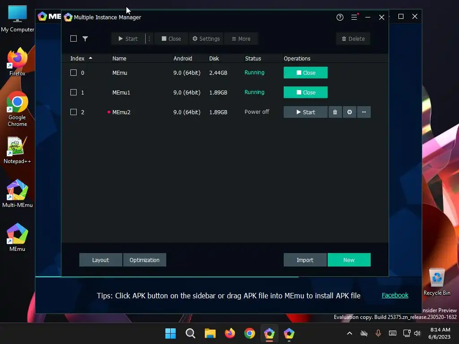The width and height of the screenshot is (459, 344).
Task: Delete MEmu2 using its trash icon
Action: point(335,112)
